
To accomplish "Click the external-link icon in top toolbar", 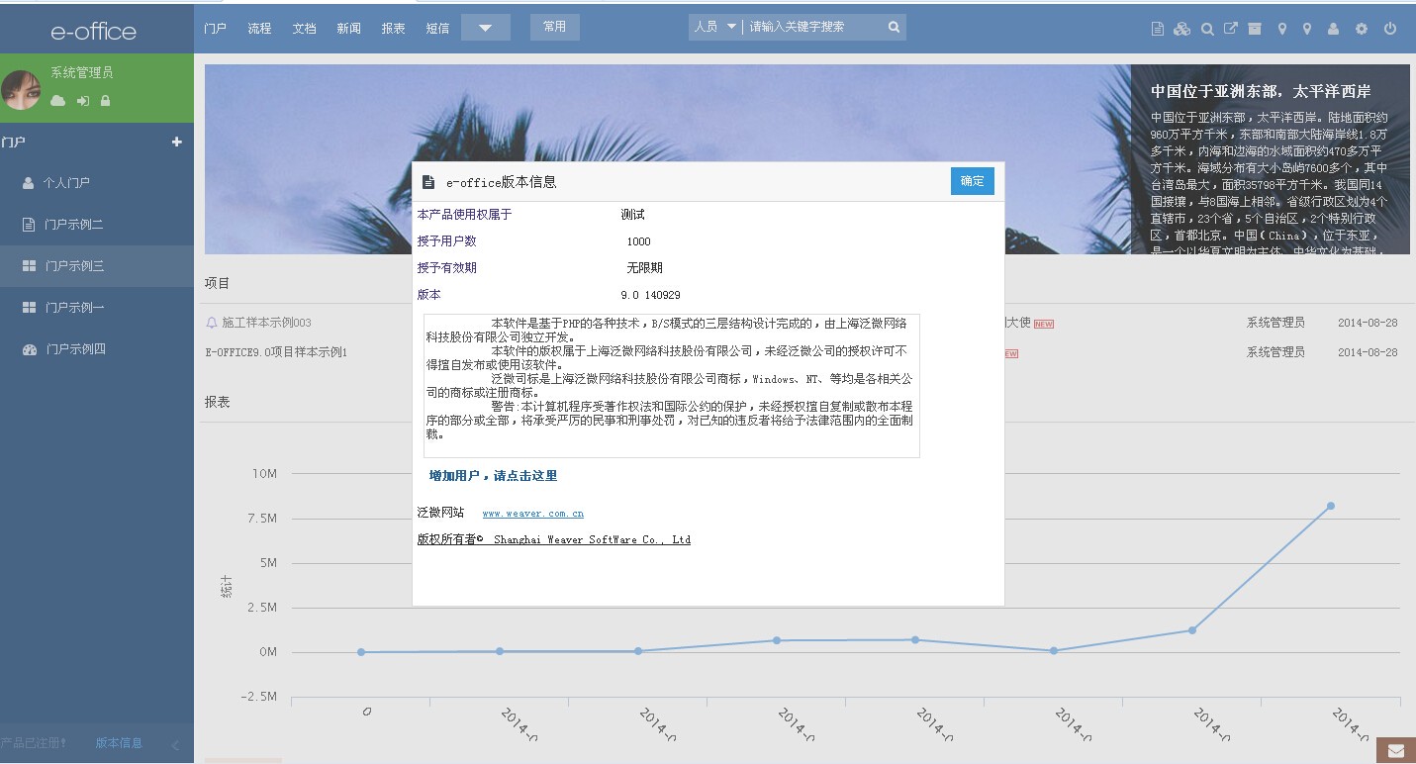I will 1231,29.
